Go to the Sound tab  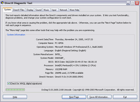tap(38, 10)
